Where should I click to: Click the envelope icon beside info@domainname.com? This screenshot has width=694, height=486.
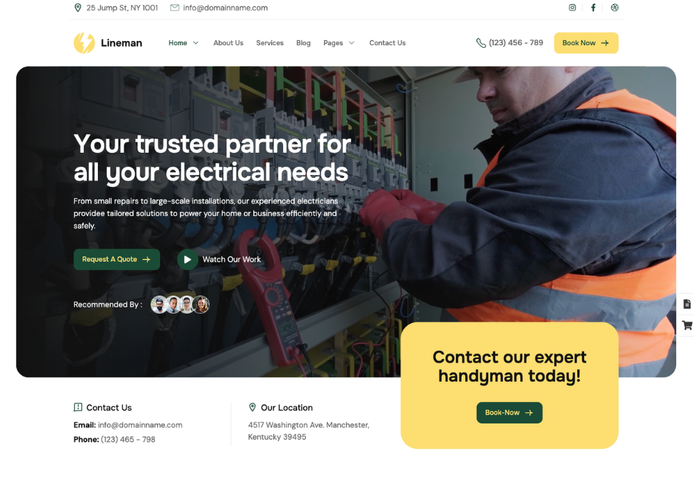(175, 8)
